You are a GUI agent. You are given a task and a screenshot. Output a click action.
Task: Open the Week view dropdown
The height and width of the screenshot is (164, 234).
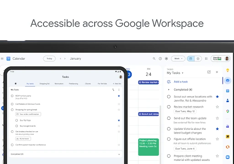click(178, 58)
